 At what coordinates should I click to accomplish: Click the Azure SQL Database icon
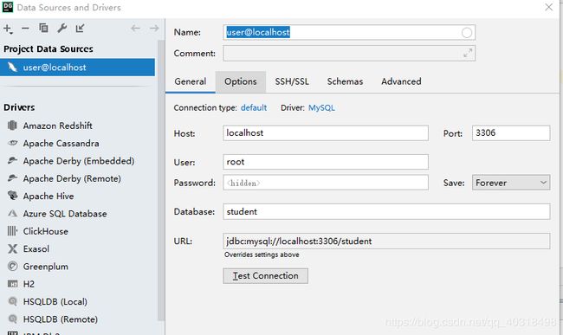pos(12,214)
